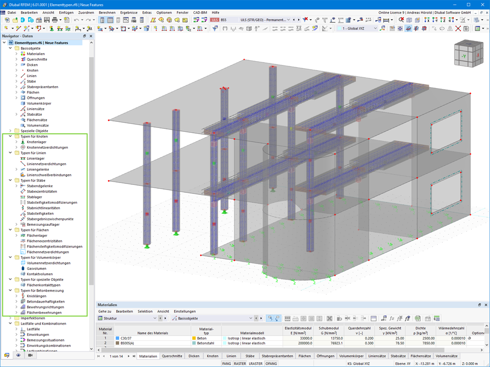Switch to the Flächen table tab

coord(304,356)
